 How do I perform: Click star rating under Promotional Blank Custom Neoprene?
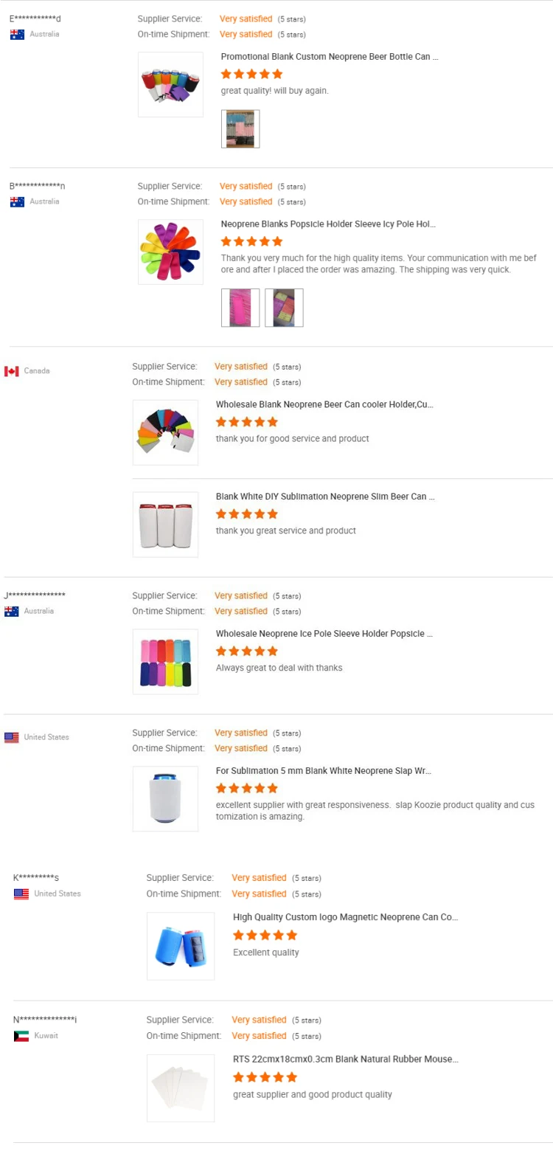(251, 74)
